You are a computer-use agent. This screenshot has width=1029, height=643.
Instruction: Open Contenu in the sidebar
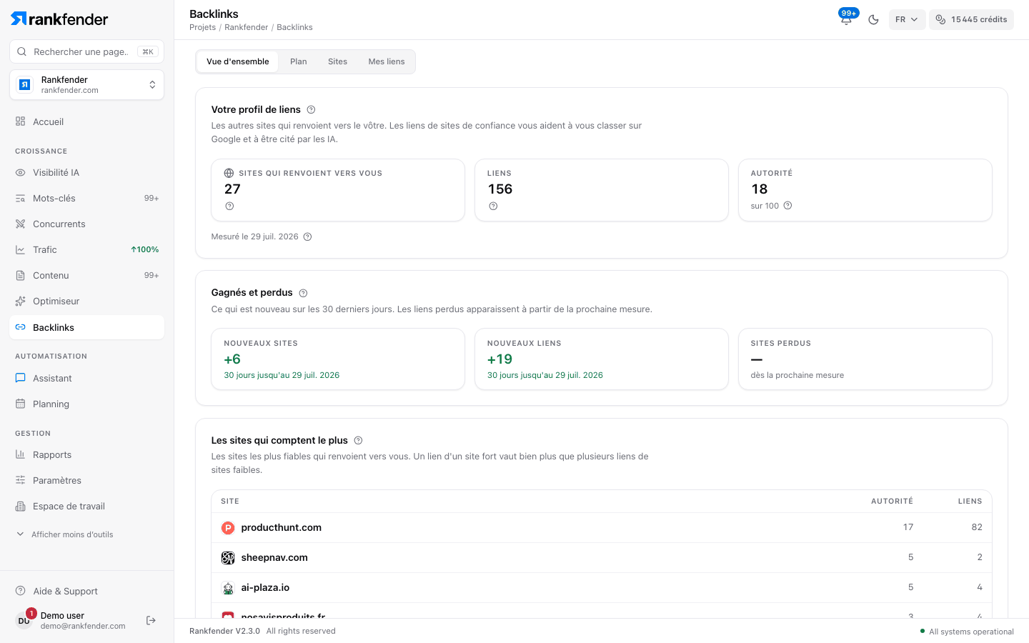click(x=87, y=275)
